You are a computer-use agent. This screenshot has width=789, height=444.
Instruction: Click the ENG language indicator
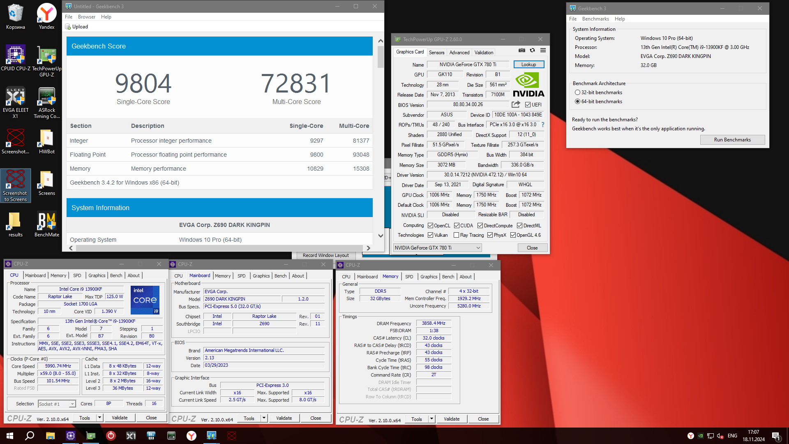click(x=732, y=436)
